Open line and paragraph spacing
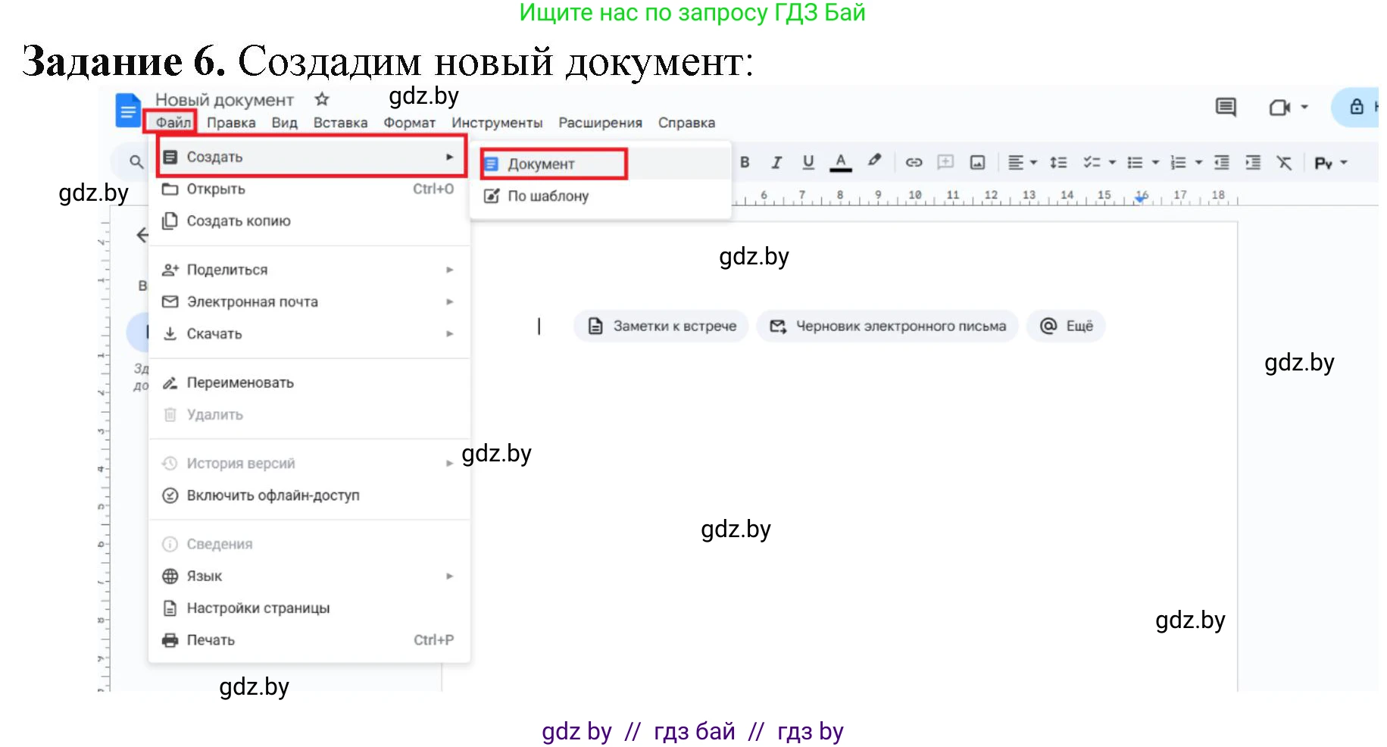 click(1058, 163)
